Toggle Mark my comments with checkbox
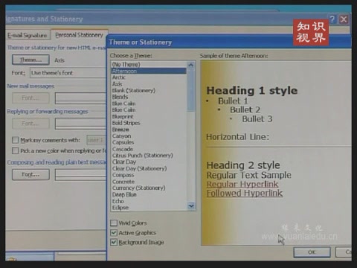Screen dimensions: 357x268 pos(16,140)
